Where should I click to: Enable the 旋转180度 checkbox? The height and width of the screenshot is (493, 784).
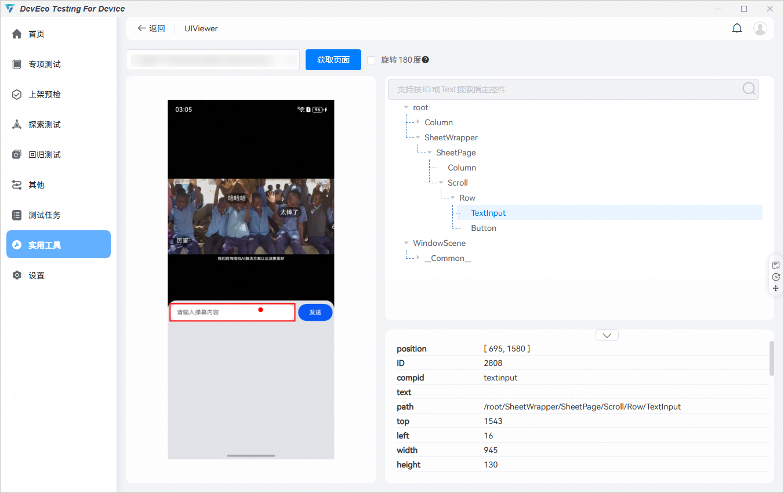[x=371, y=60]
